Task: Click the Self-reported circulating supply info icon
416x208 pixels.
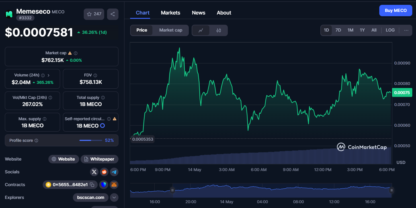Action: [x=109, y=119]
